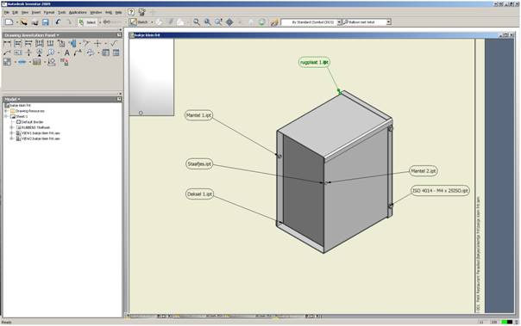Click the Leader Text icon
This screenshot has height=326, width=521.
(x=78, y=52)
